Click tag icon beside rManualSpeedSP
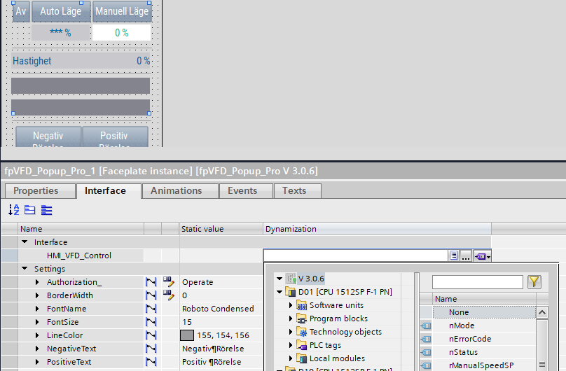The height and width of the screenshot is (371, 566). coord(426,365)
